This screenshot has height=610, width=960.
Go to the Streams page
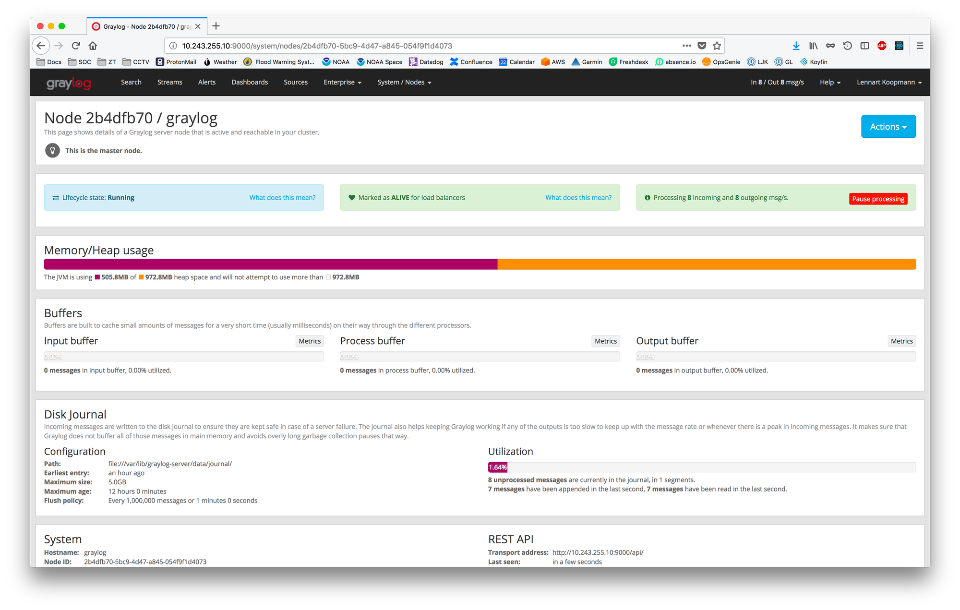pyautogui.click(x=169, y=82)
